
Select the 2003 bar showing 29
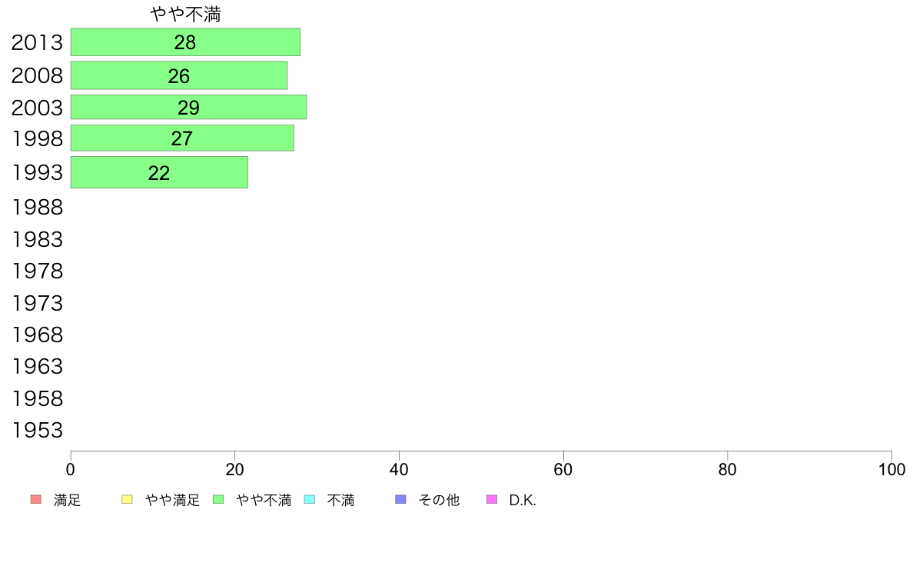(188, 107)
